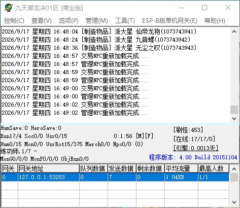Click the 16:49:02 管理NPC重新加载完成 log line
Image resolution: width=240 pixels, height=208 pixels.
(74, 113)
